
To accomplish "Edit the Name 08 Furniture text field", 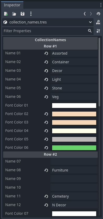I will [x=74, y=170].
